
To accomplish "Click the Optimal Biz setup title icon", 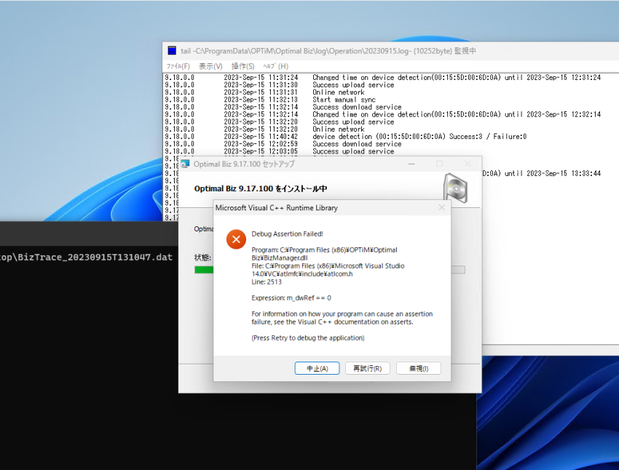I will tap(185, 164).
